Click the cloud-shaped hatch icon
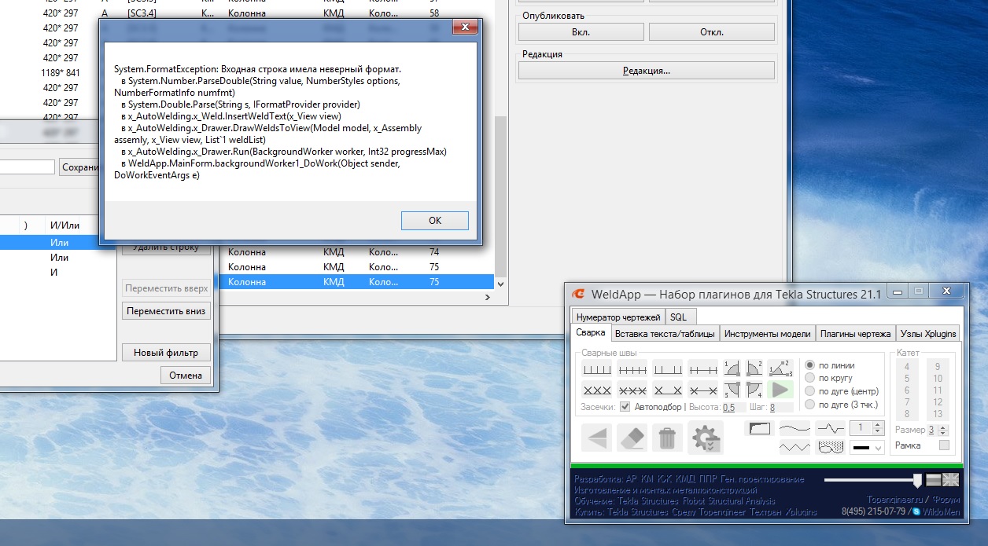Viewport: 988px width, 546px height. pyautogui.click(x=830, y=447)
